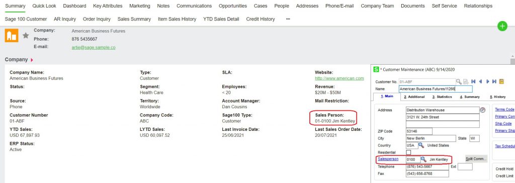This screenshot has width=515, height=183.
Task: Click the orange company building icon
Action: tap(12, 36)
